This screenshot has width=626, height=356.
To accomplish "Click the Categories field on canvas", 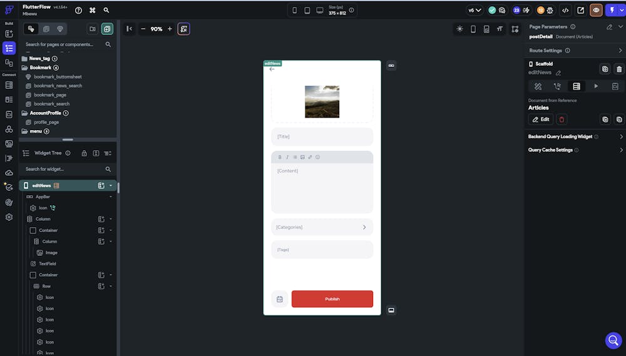I will coord(322,227).
